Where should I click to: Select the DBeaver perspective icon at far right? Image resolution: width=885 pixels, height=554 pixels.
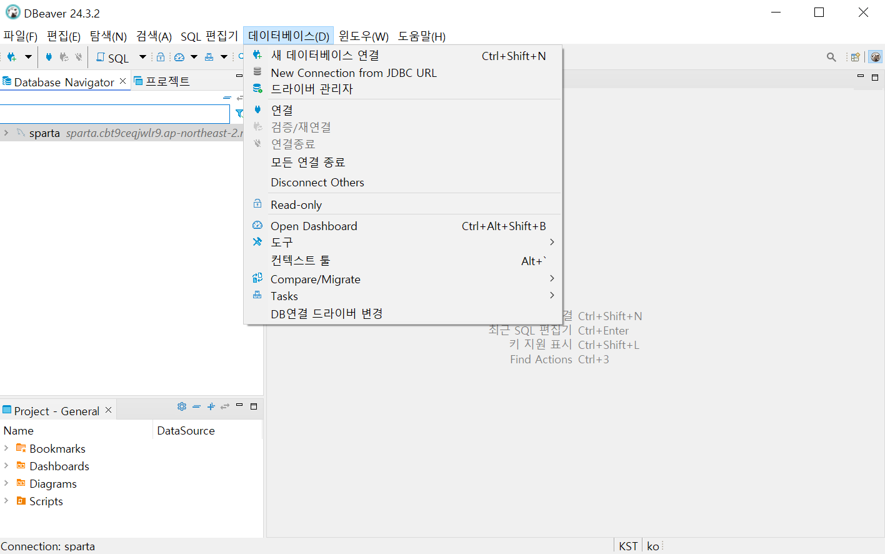pyautogui.click(x=876, y=57)
